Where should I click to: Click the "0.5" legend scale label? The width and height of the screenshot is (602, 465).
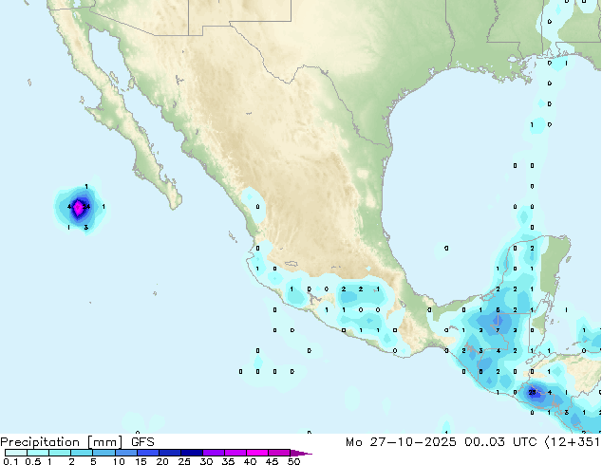pyautogui.click(x=32, y=461)
